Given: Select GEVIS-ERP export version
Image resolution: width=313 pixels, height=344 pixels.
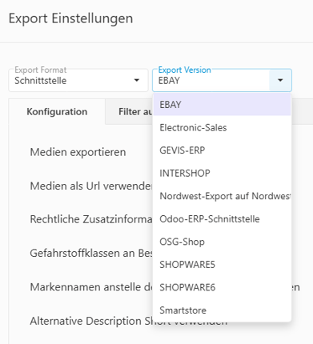Looking at the screenshot, I should [222, 150].
